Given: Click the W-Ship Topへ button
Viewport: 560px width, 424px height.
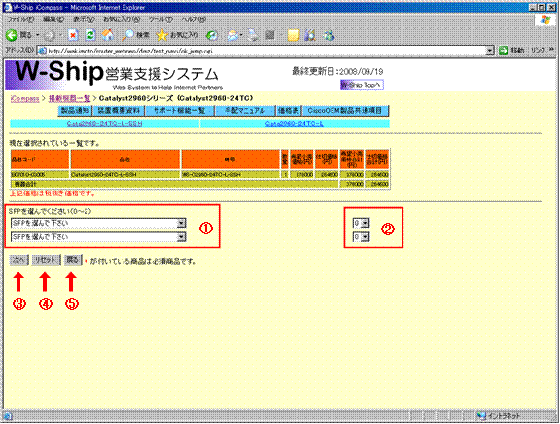Looking at the screenshot, I should 362,85.
